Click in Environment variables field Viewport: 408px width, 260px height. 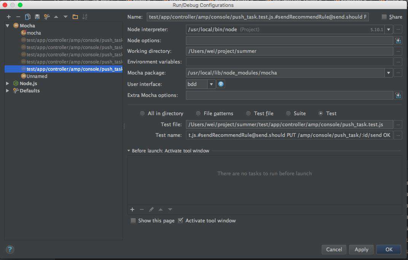tap(289, 62)
